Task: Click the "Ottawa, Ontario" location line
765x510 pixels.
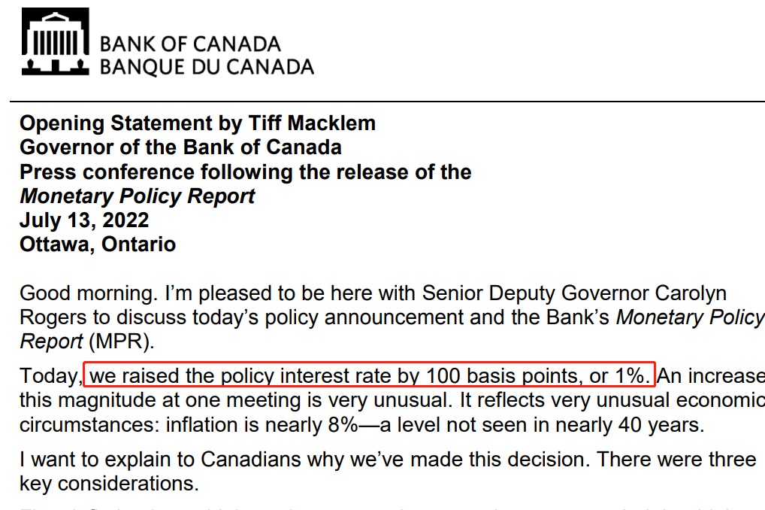Action: (x=98, y=244)
